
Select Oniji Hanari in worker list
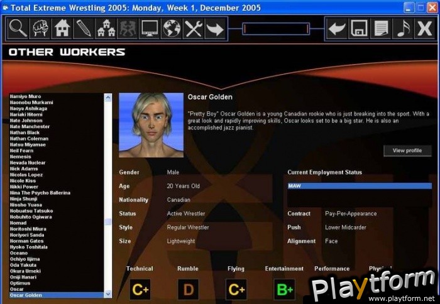click(57, 278)
